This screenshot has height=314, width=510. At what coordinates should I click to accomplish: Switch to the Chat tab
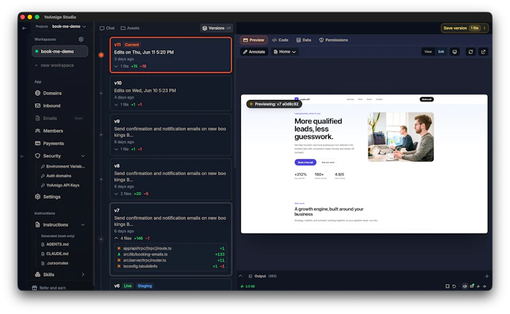107,28
